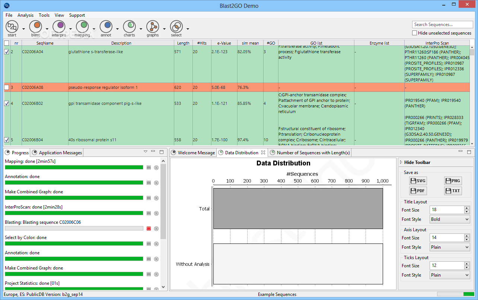Click the Progress panel vertical scrollbar

click(x=163, y=224)
